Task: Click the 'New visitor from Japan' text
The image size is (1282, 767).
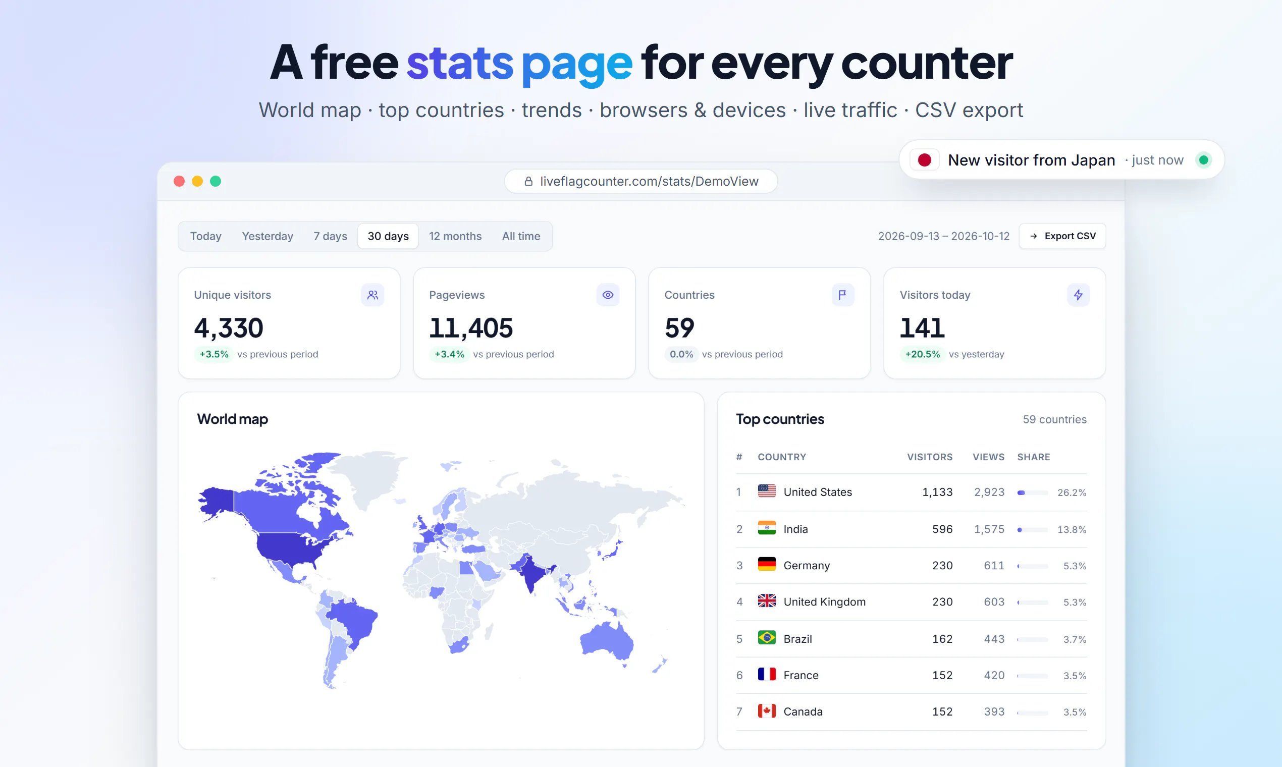Action: [1031, 160]
